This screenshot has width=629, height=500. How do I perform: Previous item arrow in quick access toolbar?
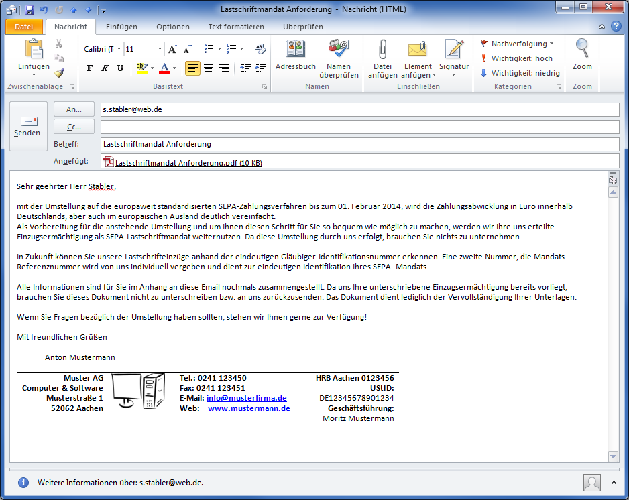[x=73, y=9]
